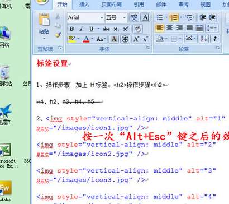The width and height of the screenshot is (229, 204).
Task: Open the font size (五号) dropdown
Action: pos(124,18)
